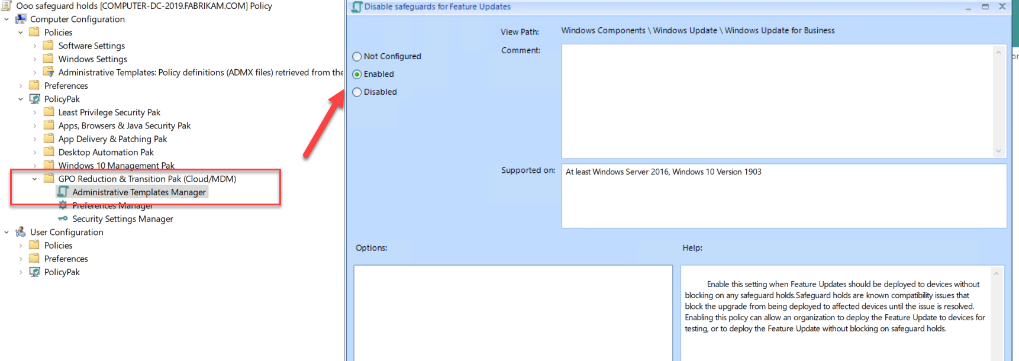The width and height of the screenshot is (1019, 361).
Task: Select Security Settings Manager tree item
Action: click(x=122, y=218)
